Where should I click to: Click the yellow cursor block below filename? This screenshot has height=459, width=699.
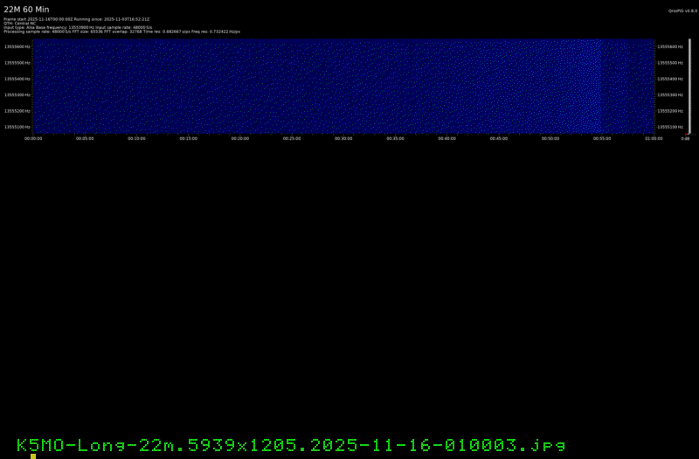33,456
